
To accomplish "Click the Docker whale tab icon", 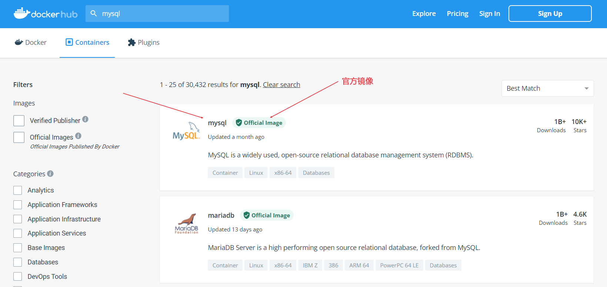I will tap(19, 42).
